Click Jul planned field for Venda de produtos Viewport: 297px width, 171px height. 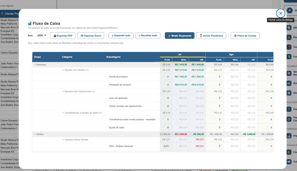pyautogui.click(x=166, y=77)
